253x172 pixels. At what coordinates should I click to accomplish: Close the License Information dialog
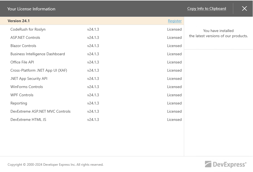point(244,8)
